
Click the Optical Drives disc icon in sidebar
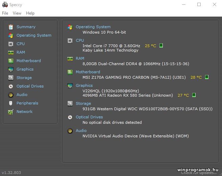[x=11, y=86]
